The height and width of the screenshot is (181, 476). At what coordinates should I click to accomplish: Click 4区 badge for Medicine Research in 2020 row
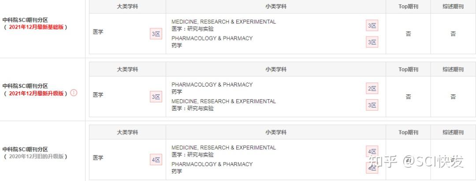click(x=372, y=152)
